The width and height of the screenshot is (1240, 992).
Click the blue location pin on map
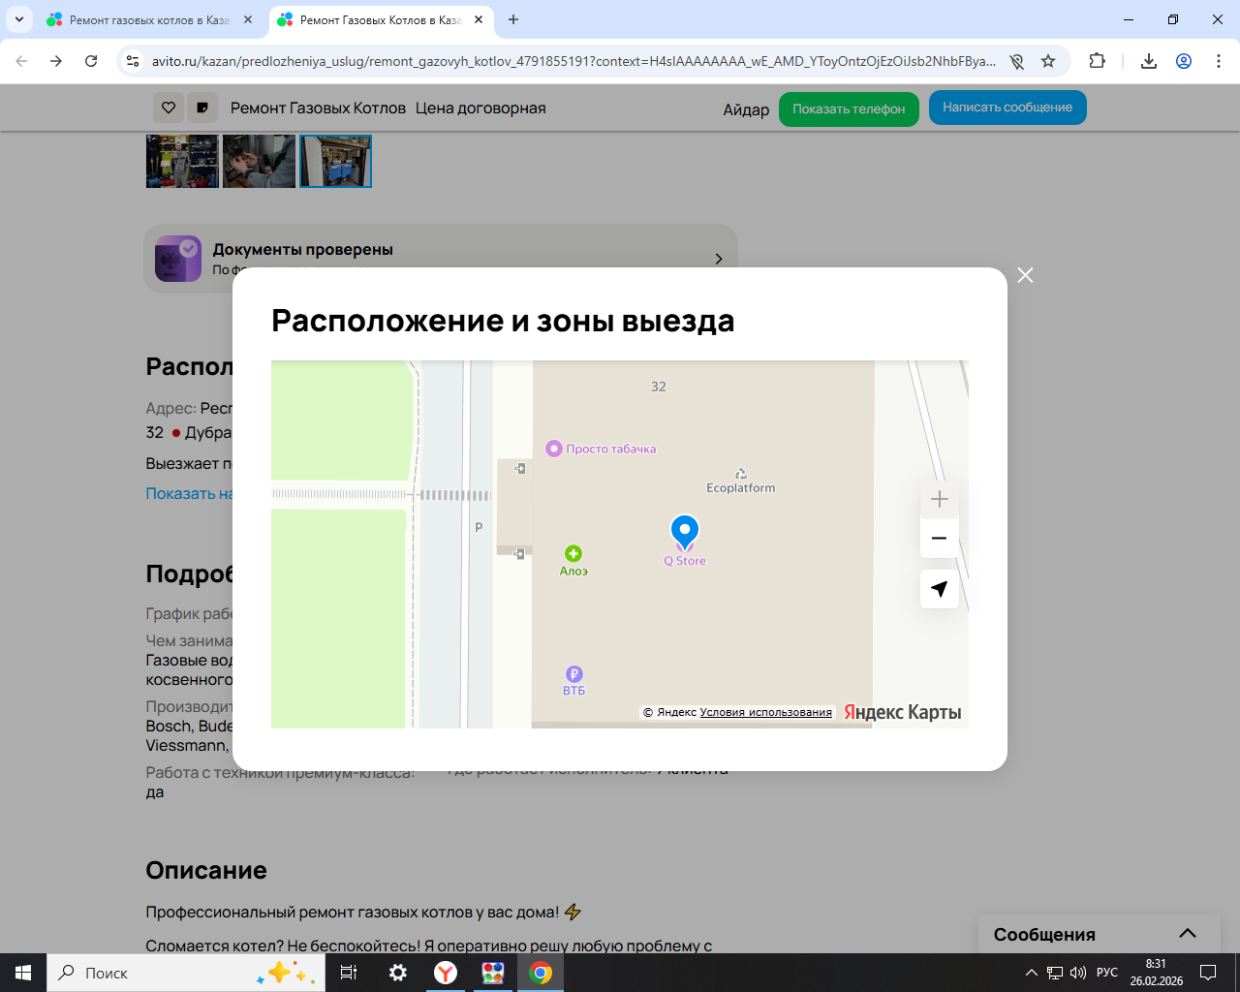(x=685, y=531)
